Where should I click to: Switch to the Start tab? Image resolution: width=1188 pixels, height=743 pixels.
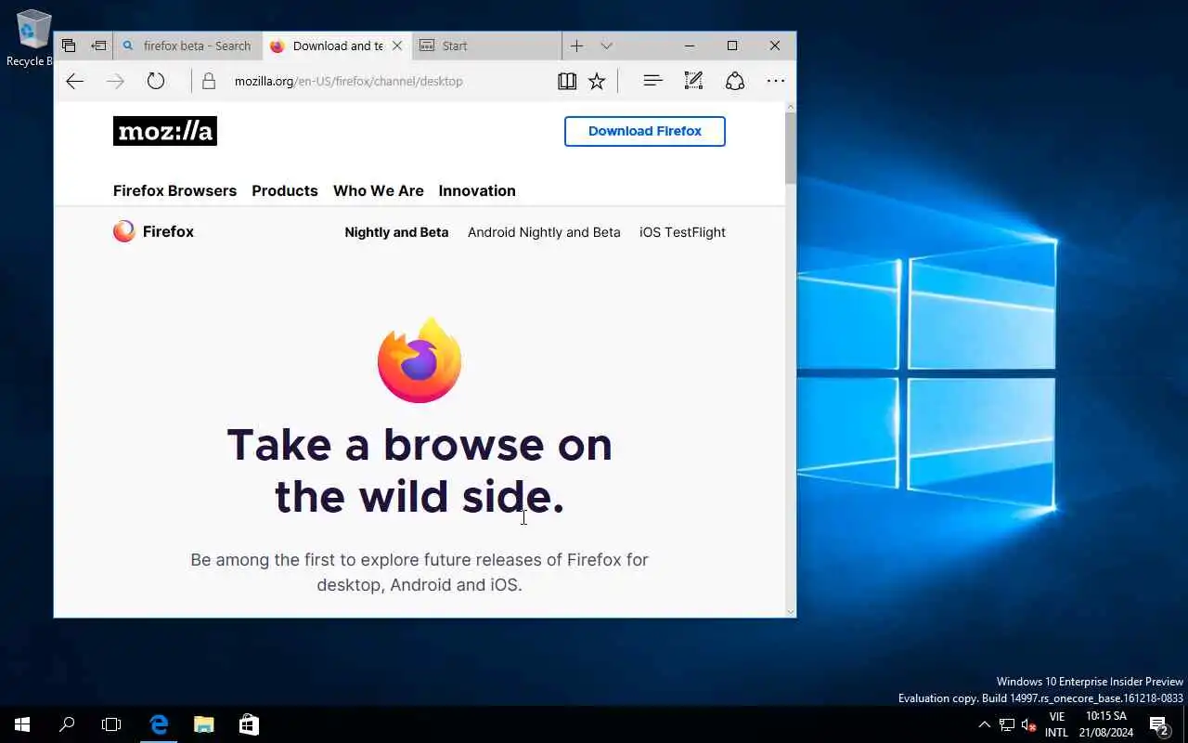point(486,46)
